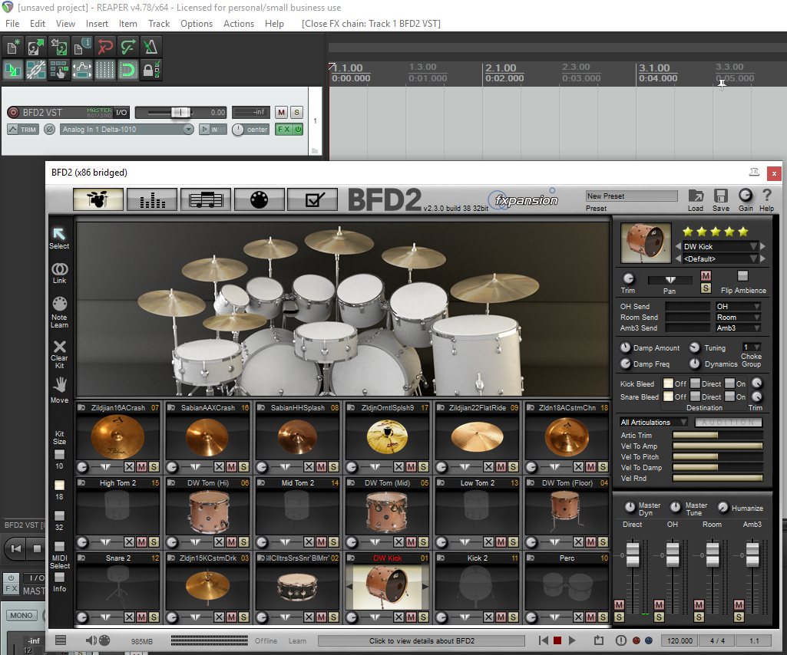Open the Insert menu

click(x=97, y=24)
